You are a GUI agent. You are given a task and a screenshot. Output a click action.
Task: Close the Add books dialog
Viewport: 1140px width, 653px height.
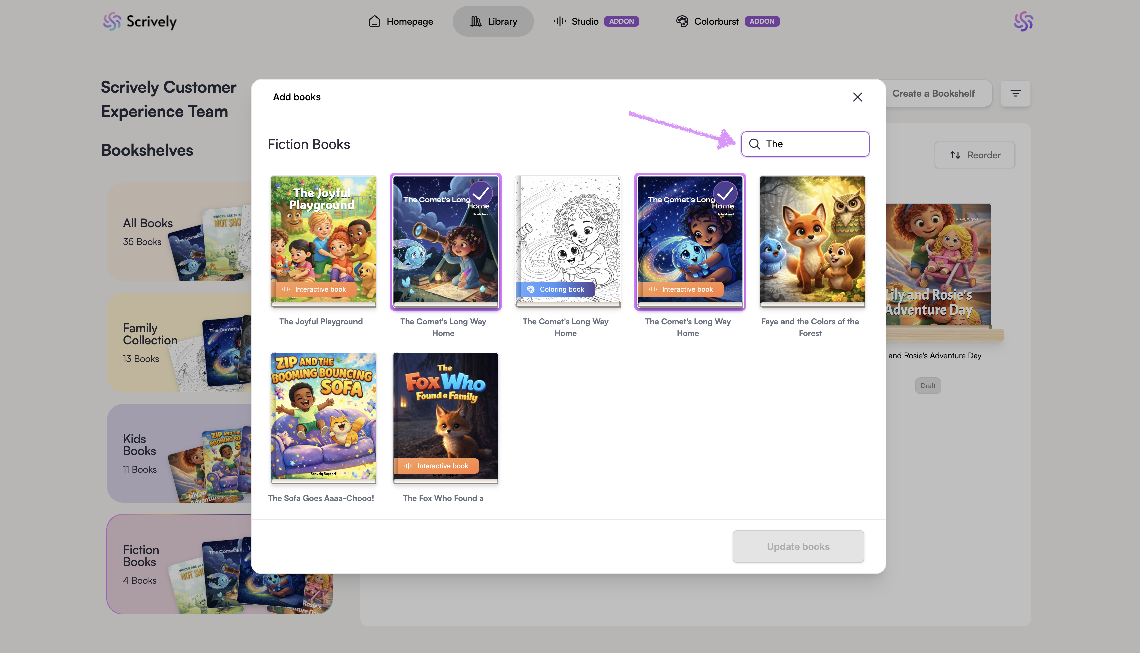pos(857,97)
